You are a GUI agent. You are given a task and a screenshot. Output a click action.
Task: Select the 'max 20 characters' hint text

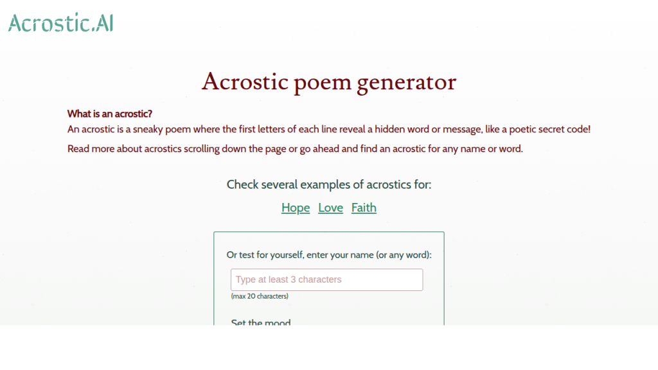259,296
